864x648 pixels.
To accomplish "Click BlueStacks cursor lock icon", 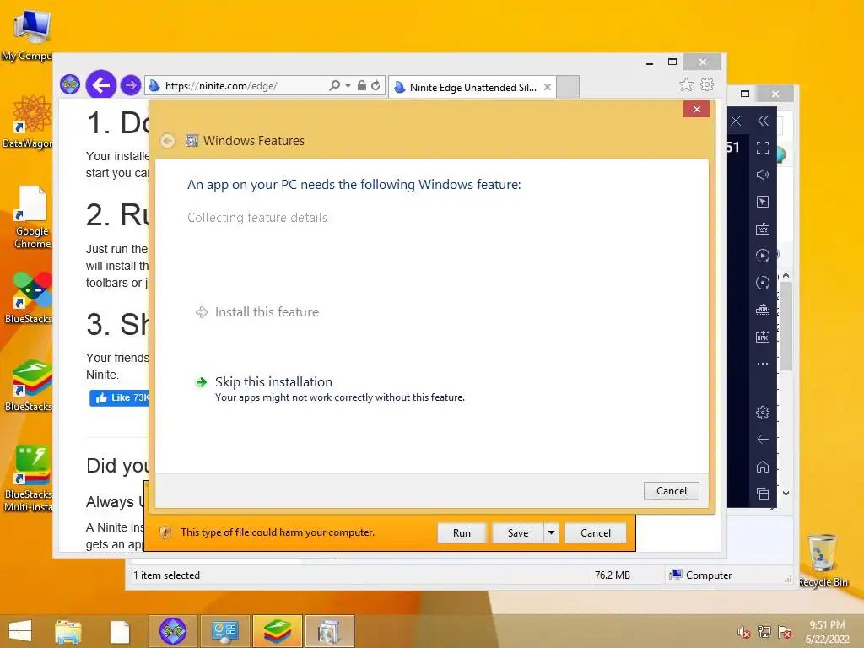I will tap(763, 202).
